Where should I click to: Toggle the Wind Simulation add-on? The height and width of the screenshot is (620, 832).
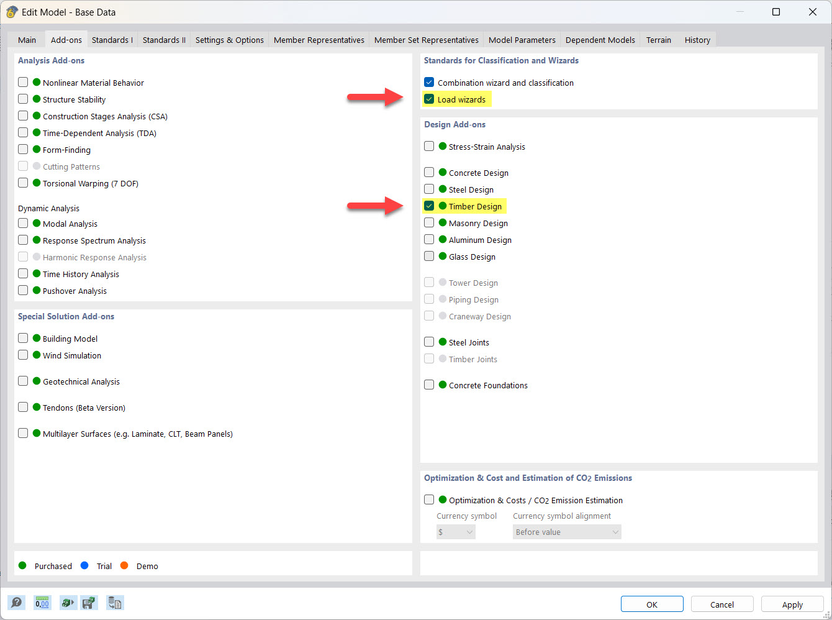coord(23,355)
